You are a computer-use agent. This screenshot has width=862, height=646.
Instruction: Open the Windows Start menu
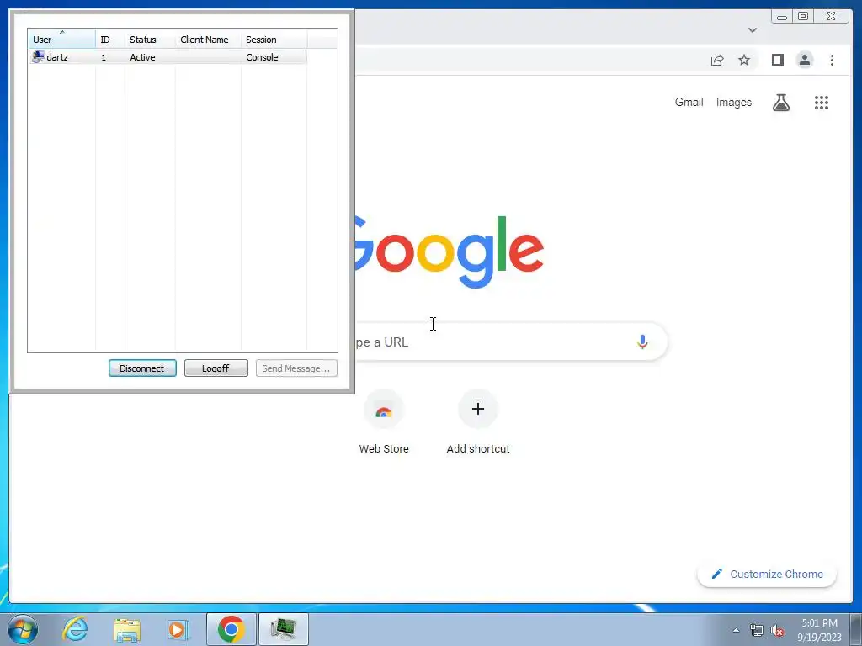pyautogui.click(x=23, y=629)
